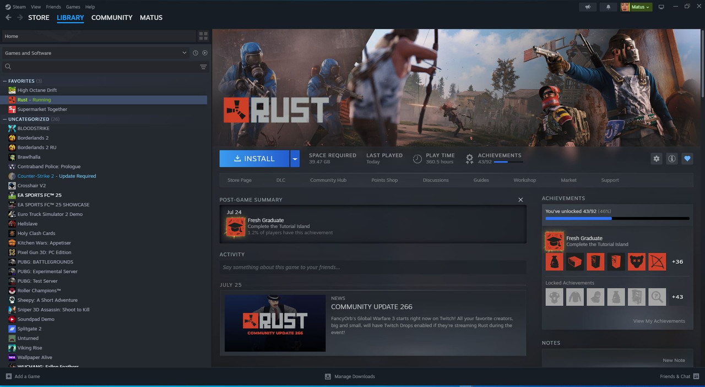
Task: Toggle the library grid view icon
Action: pos(203,36)
